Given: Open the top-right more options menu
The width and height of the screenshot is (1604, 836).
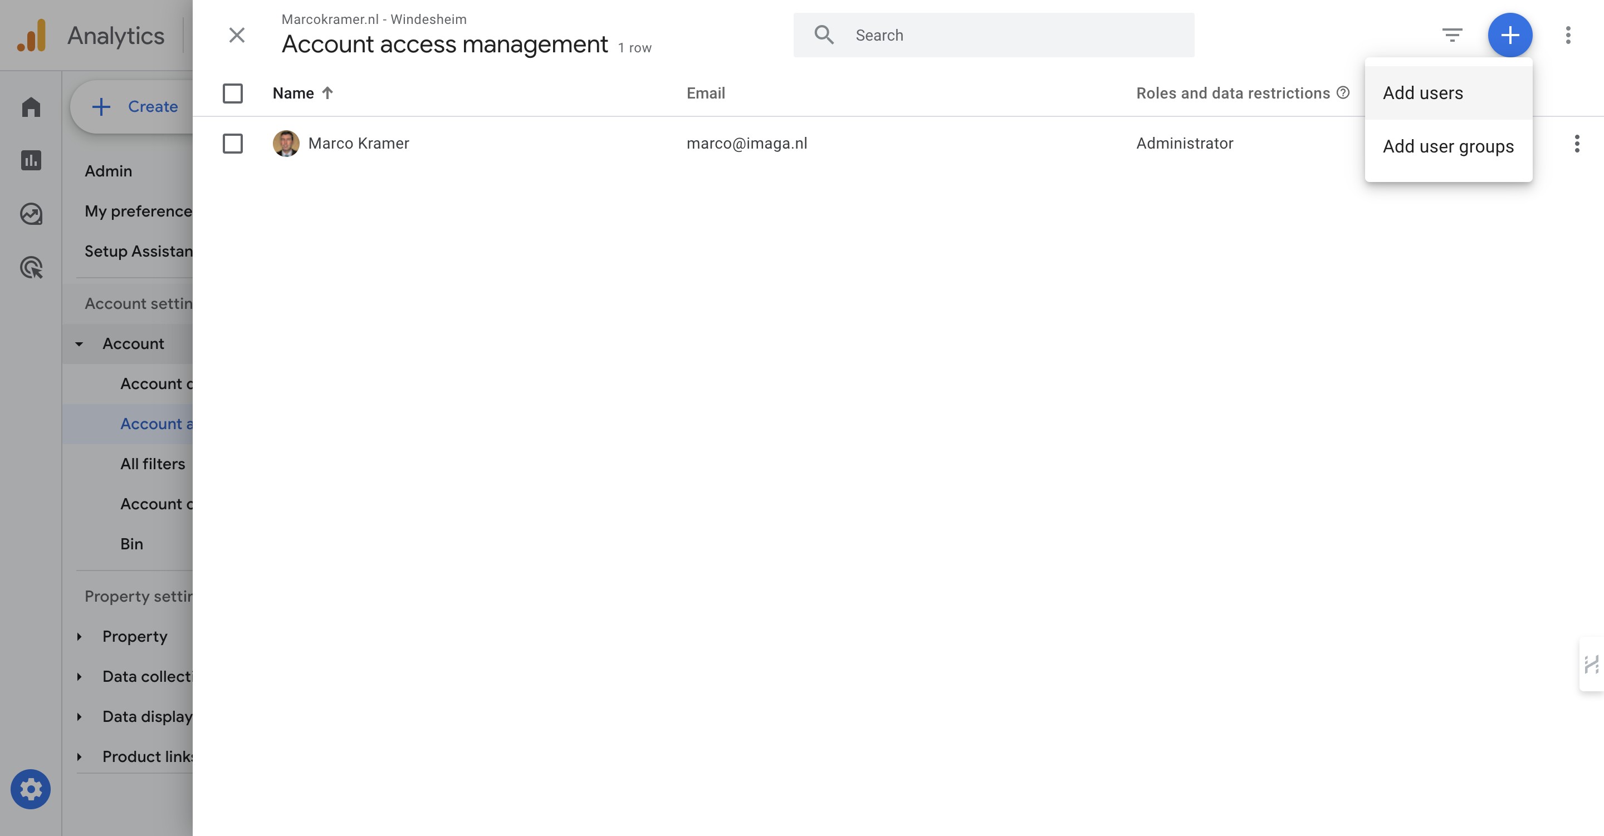Looking at the screenshot, I should 1567,35.
